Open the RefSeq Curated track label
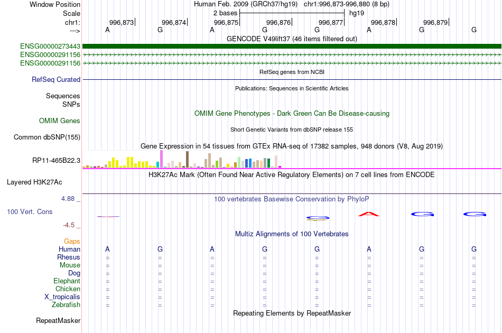The width and height of the screenshot is (502, 333). pos(56,79)
